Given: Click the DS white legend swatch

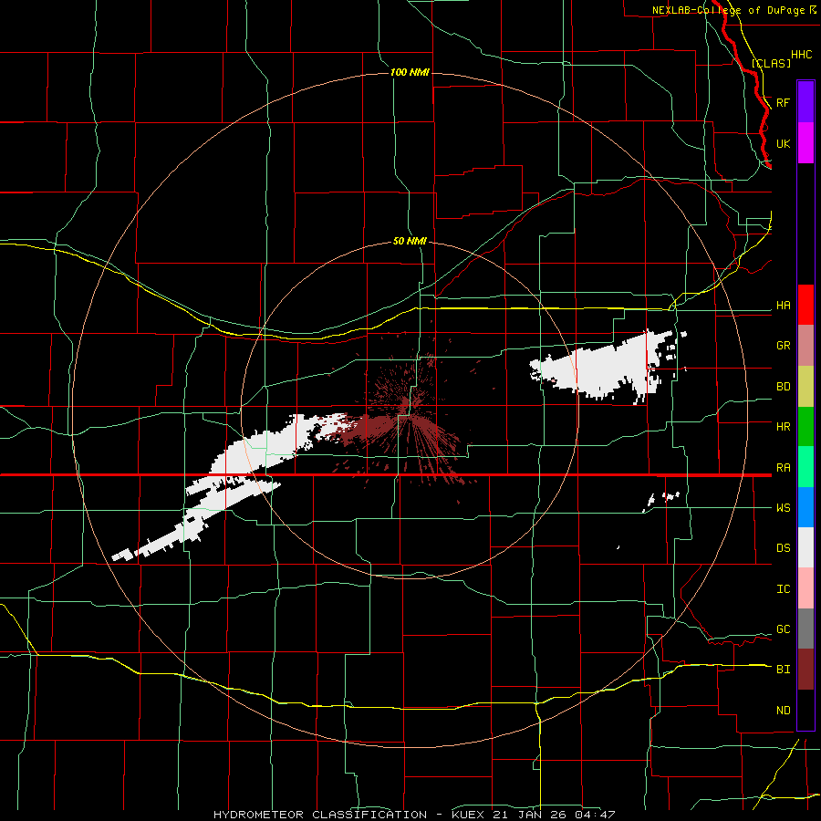Looking at the screenshot, I should coord(805,547).
